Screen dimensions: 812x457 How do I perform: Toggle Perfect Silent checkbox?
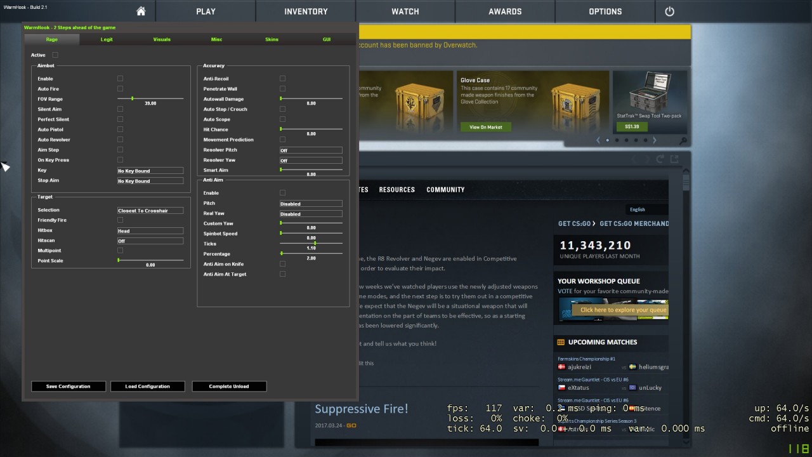[120, 119]
